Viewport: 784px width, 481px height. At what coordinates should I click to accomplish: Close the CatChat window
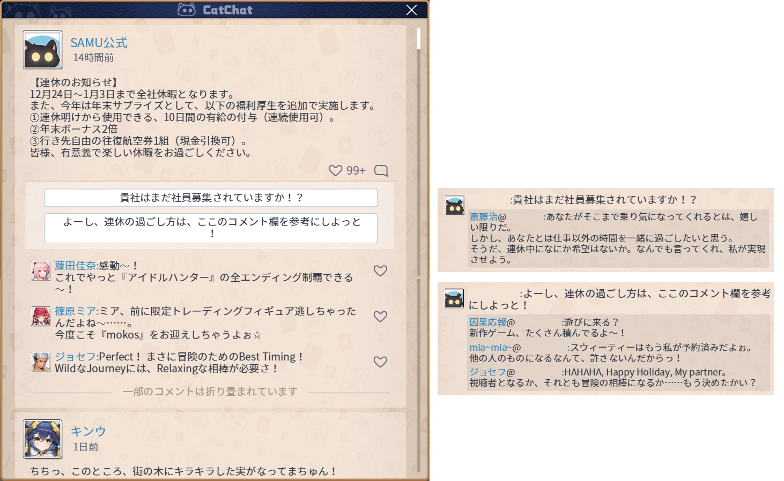click(x=411, y=10)
